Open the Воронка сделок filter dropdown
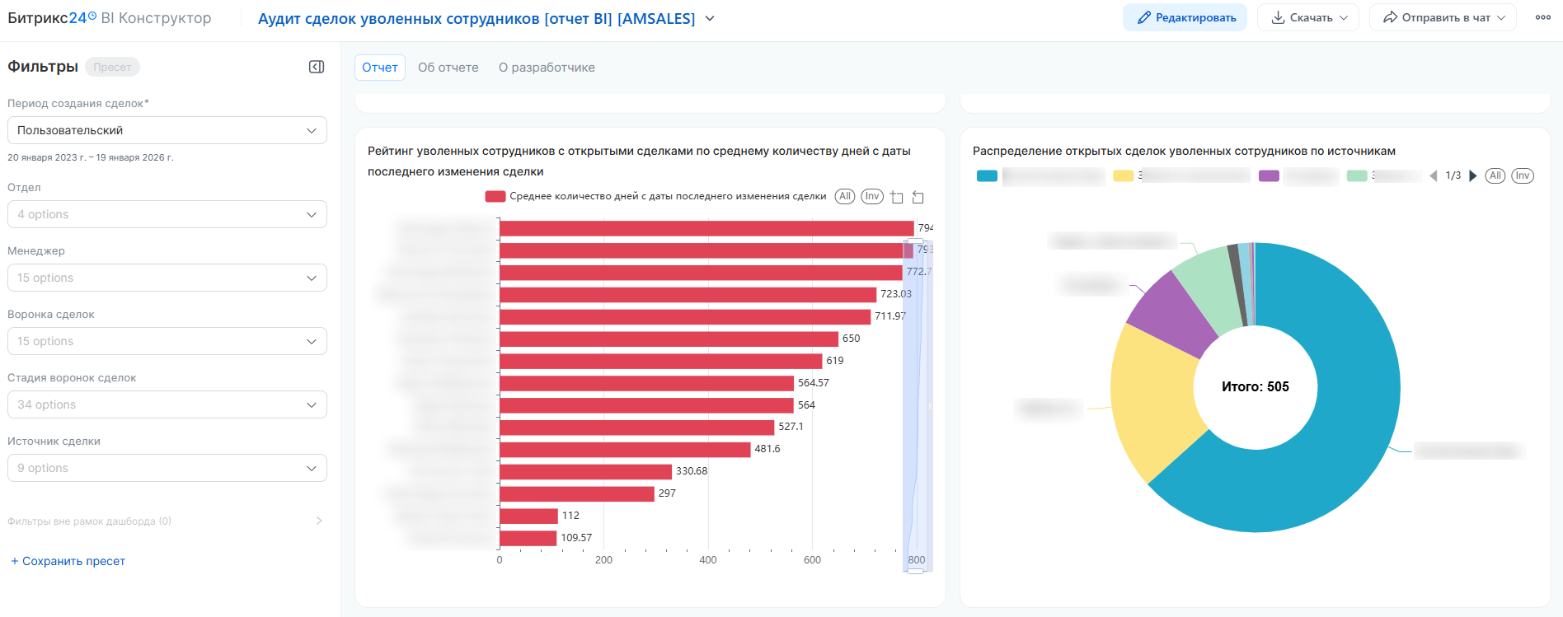The height and width of the screenshot is (617, 1563). pyautogui.click(x=167, y=341)
